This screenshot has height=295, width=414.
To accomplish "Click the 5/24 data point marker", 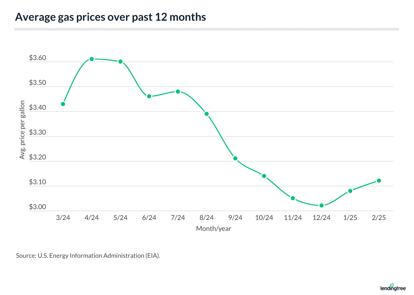I will click(x=120, y=62).
